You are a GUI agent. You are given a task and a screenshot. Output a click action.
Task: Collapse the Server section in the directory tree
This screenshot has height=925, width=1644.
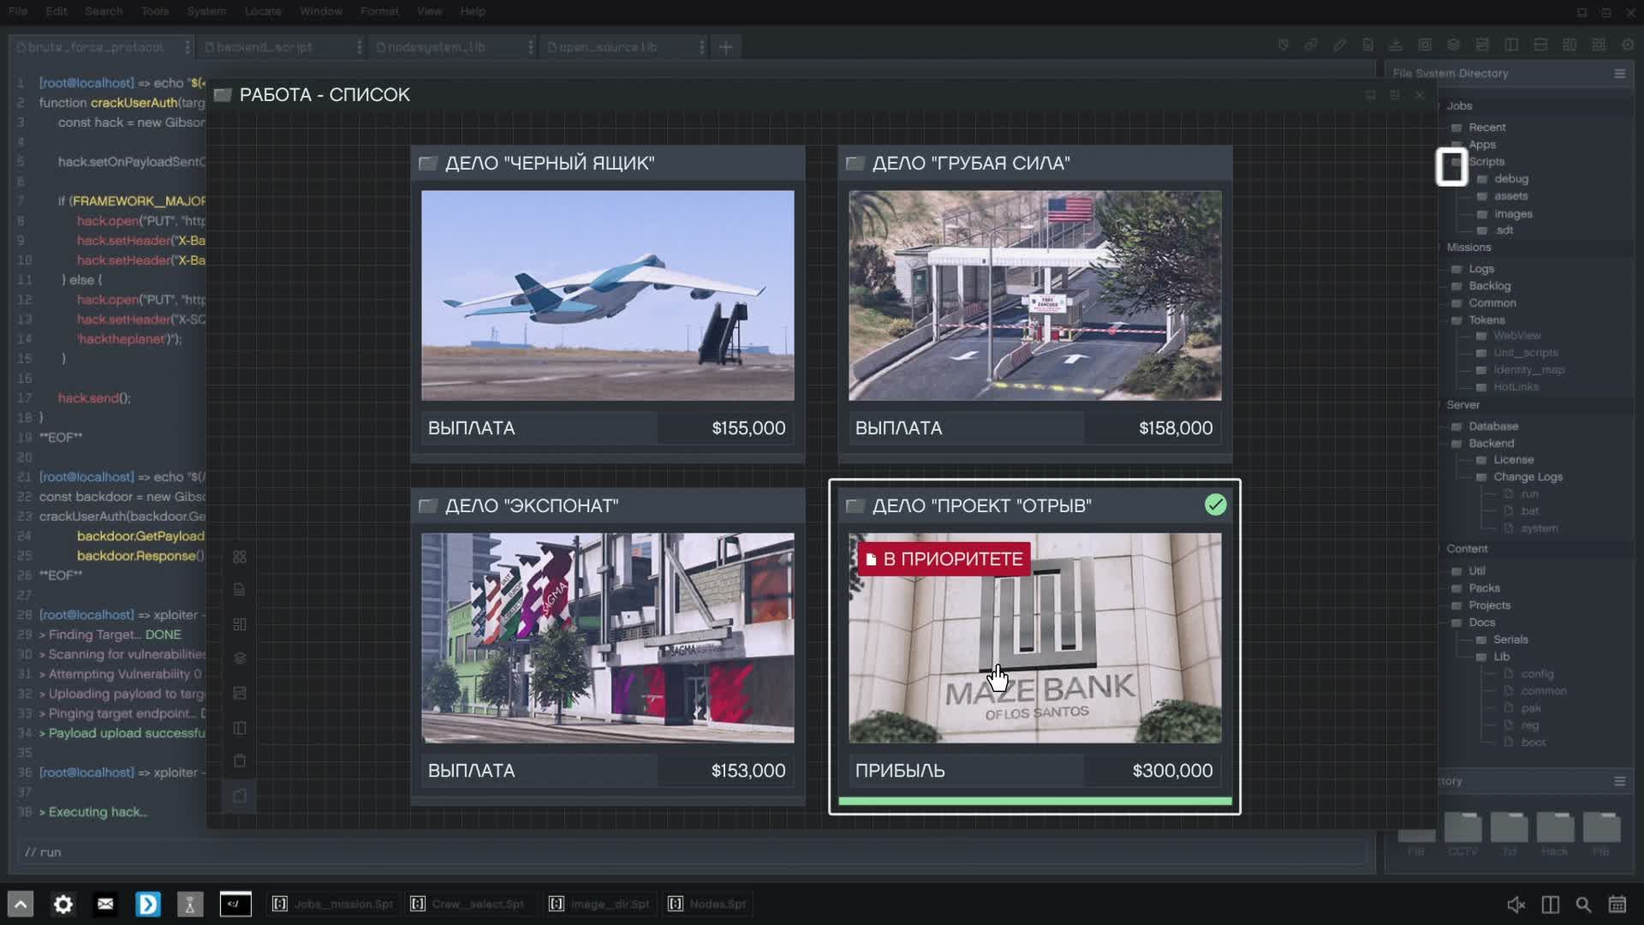coord(1462,405)
